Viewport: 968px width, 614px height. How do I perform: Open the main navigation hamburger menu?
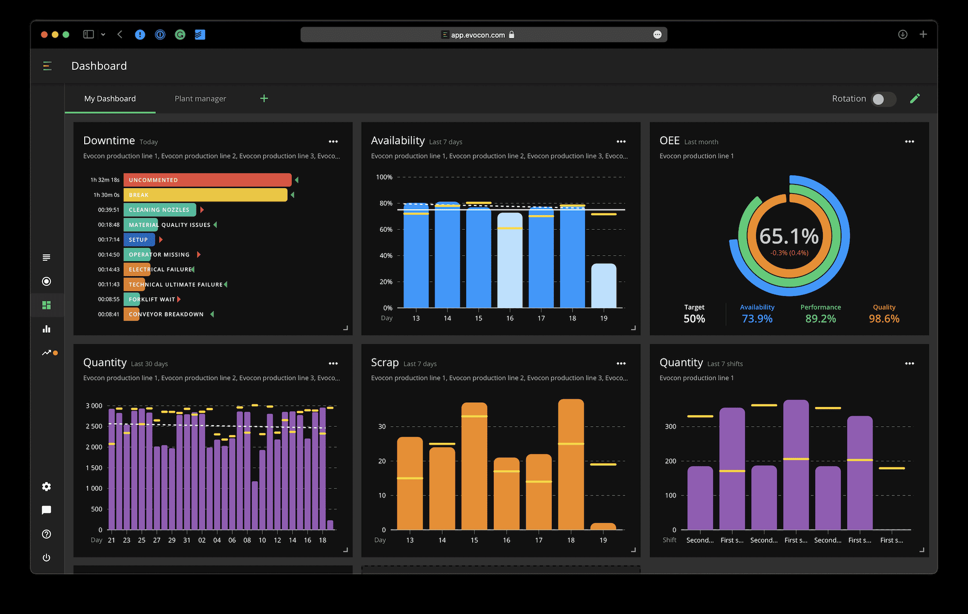click(47, 66)
